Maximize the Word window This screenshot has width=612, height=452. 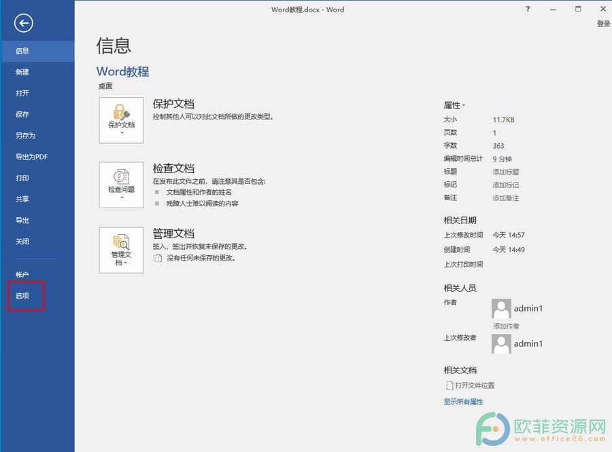pos(578,9)
